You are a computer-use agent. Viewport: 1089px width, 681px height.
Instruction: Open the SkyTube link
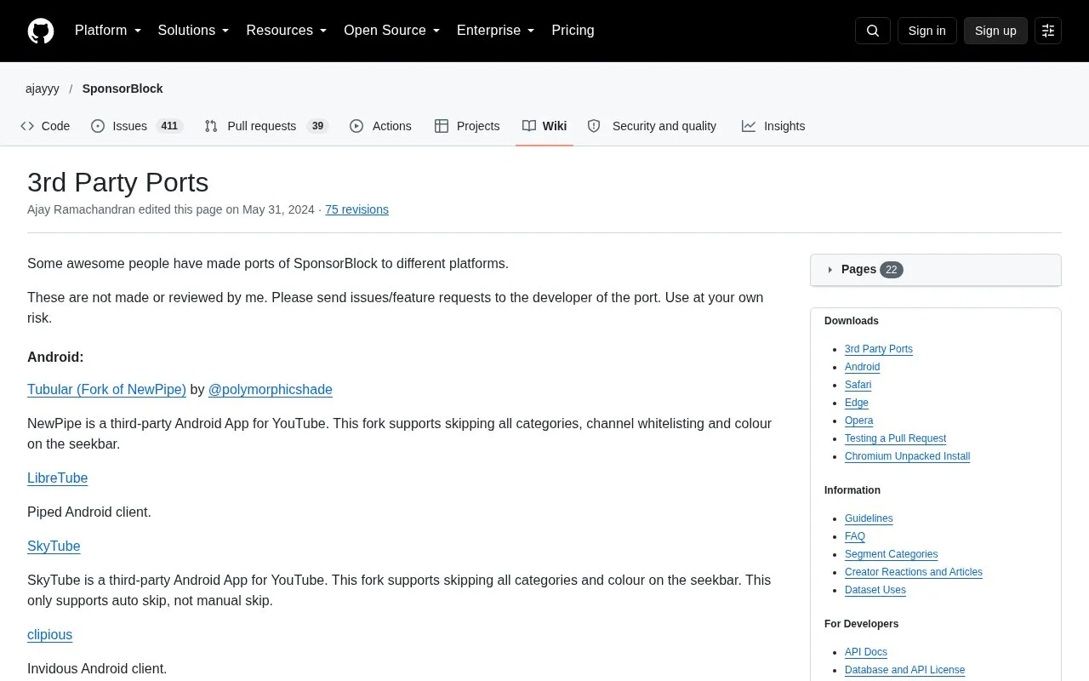coord(54,547)
